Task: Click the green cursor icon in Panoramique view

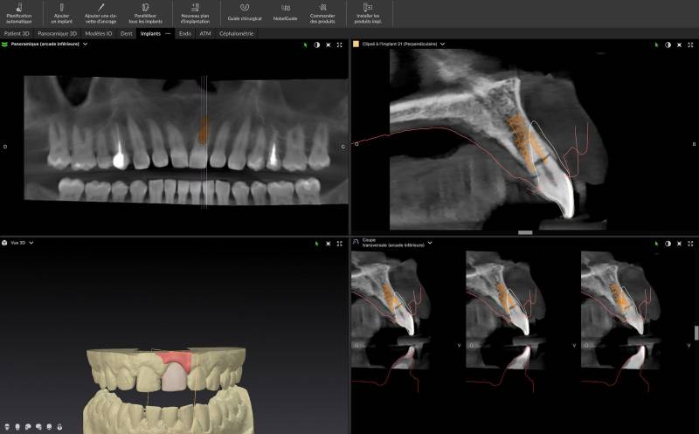Action: point(305,45)
